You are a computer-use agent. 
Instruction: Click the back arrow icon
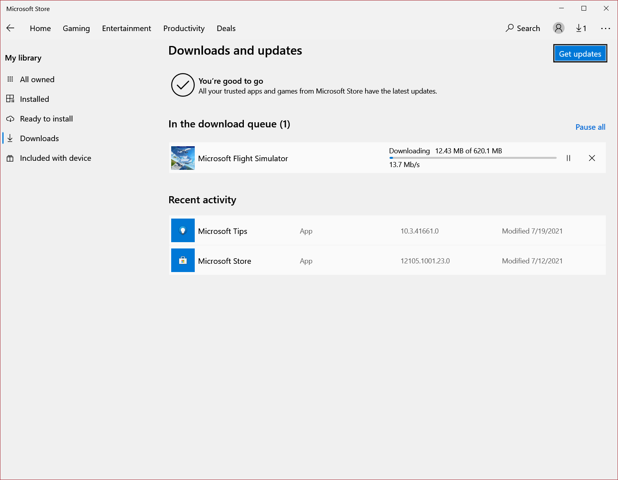[11, 28]
